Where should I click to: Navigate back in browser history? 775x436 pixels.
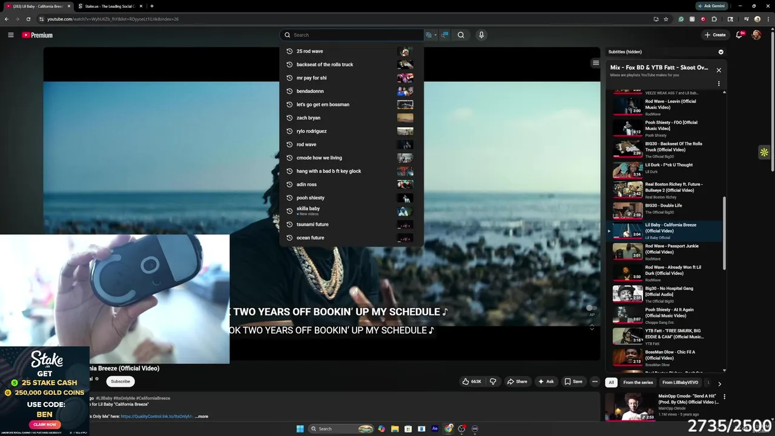pos(7,19)
